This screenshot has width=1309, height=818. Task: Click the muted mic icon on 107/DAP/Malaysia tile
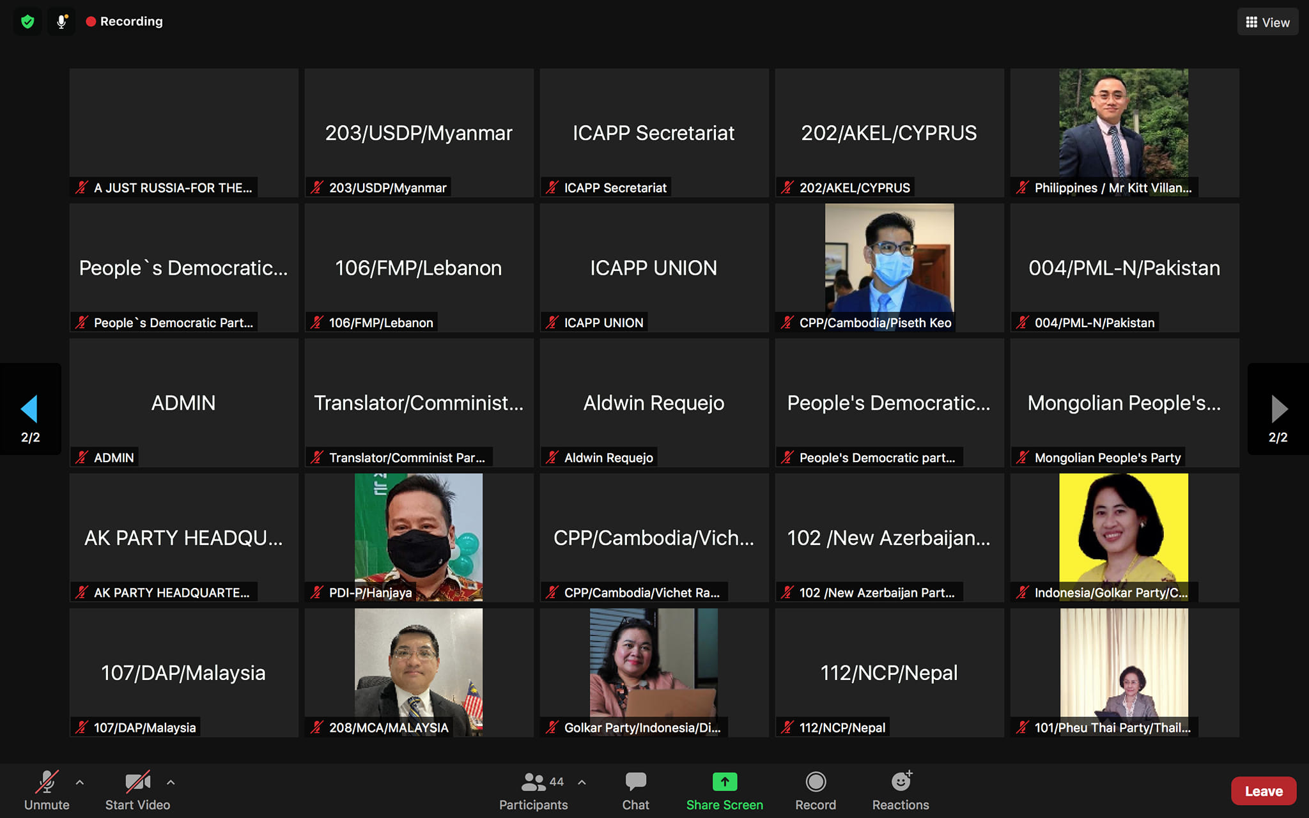click(x=82, y=727)
